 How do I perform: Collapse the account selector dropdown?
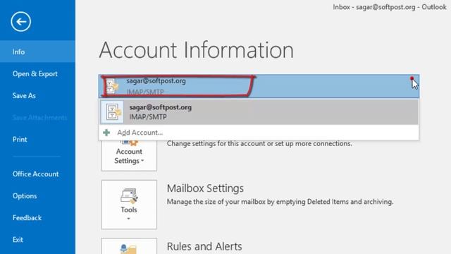coord(259,86)
